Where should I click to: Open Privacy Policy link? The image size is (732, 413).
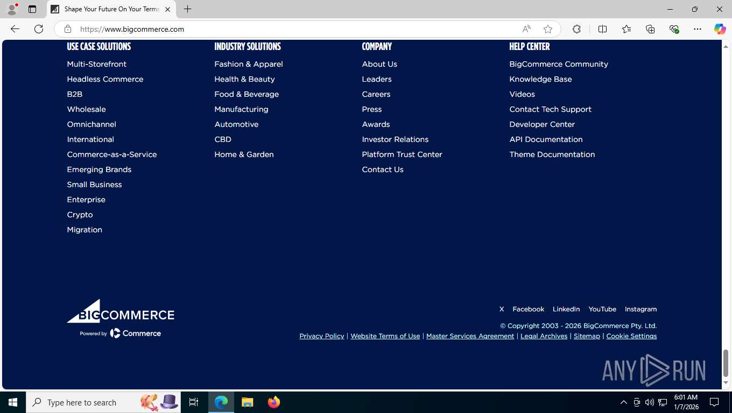tap(322, 336)
